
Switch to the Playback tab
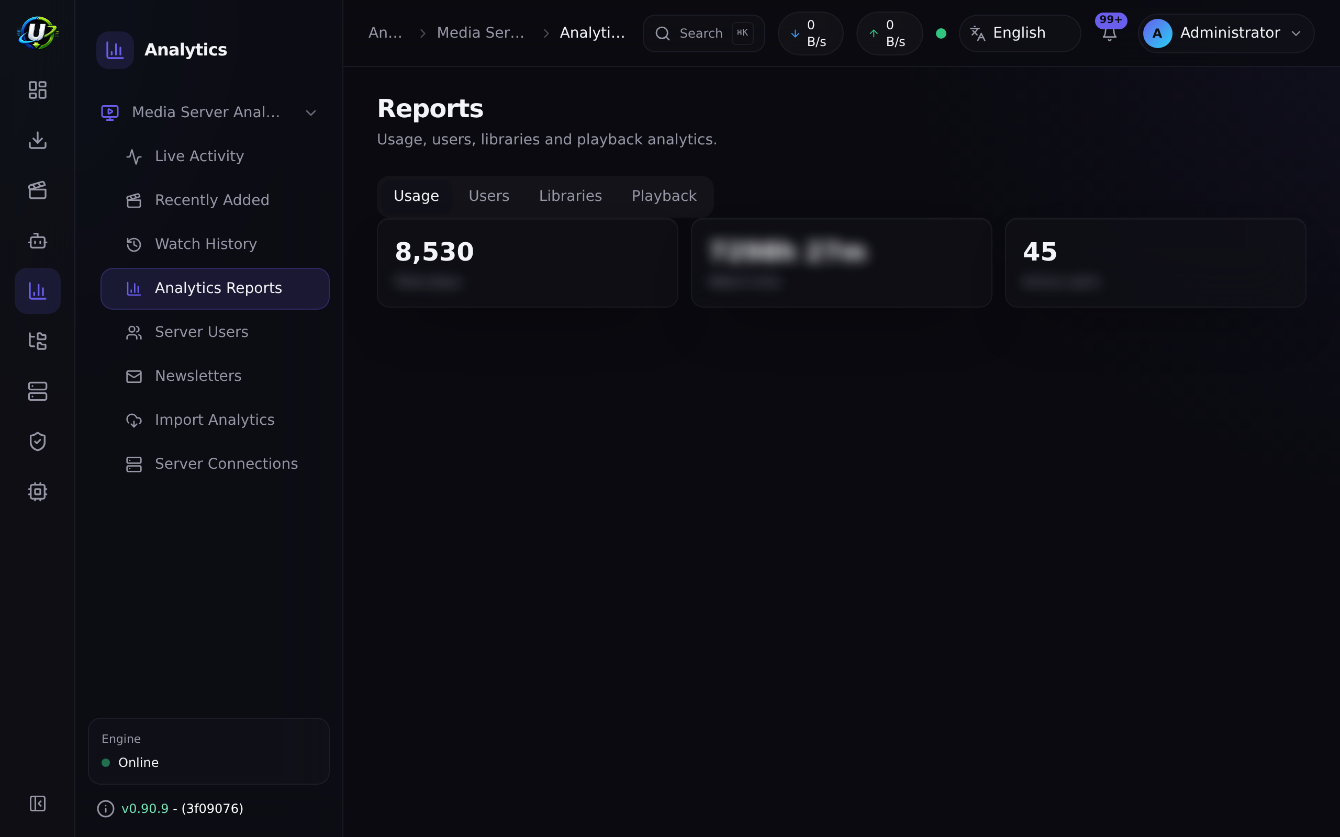(x=664, y=196)
